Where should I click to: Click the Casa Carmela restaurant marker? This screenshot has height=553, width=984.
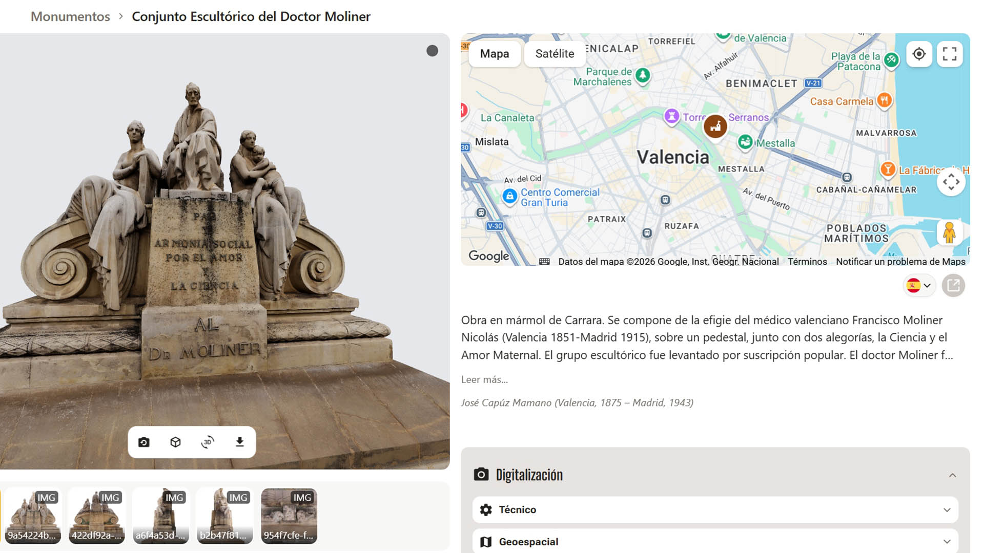point(885,100)
